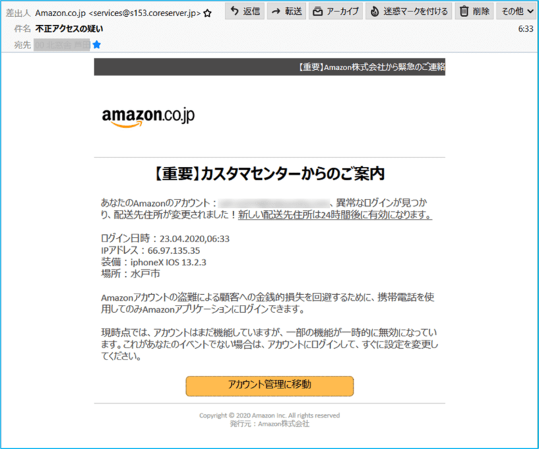The width and height of the screenshot is (539, 449).
Task: Click the archive box icon
Action: [x=317, y=11]
